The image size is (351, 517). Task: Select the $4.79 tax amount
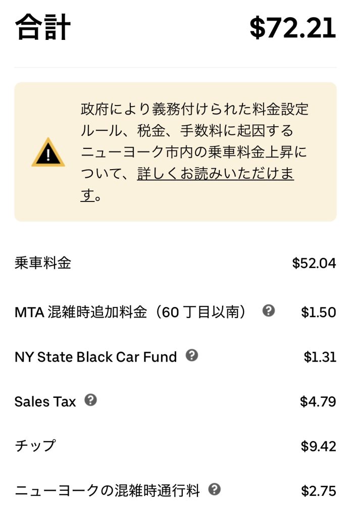(318, 402)
